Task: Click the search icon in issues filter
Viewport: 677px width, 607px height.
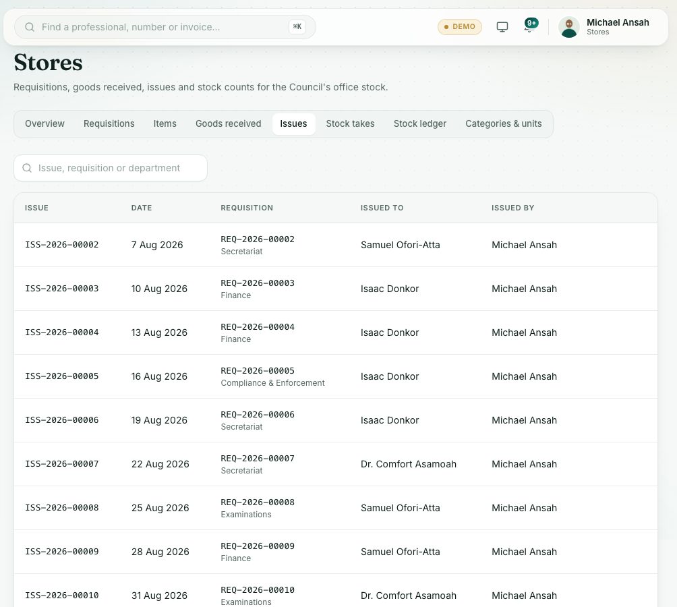Action: pyautogui.click(x=27, y=168)
